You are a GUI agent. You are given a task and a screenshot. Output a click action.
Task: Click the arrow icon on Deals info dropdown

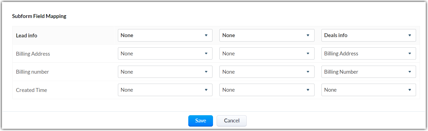click(x=410, y=35)
